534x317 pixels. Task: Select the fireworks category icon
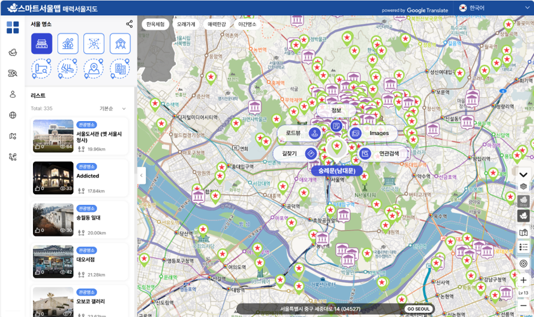tap(94, 44)
